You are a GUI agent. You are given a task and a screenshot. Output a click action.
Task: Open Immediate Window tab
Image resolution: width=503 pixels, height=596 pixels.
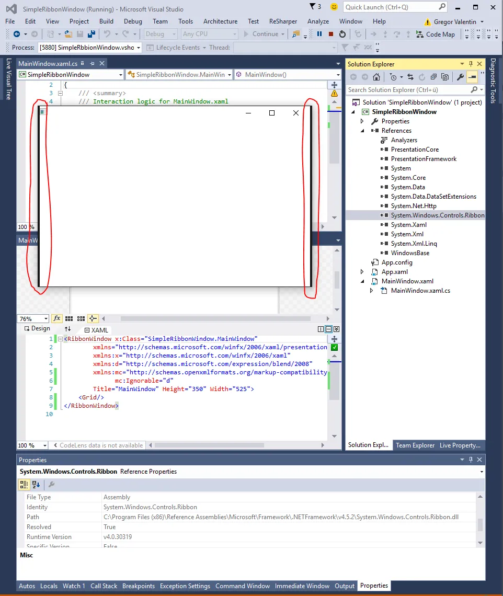pyautogui.click(x=302, y=586)
